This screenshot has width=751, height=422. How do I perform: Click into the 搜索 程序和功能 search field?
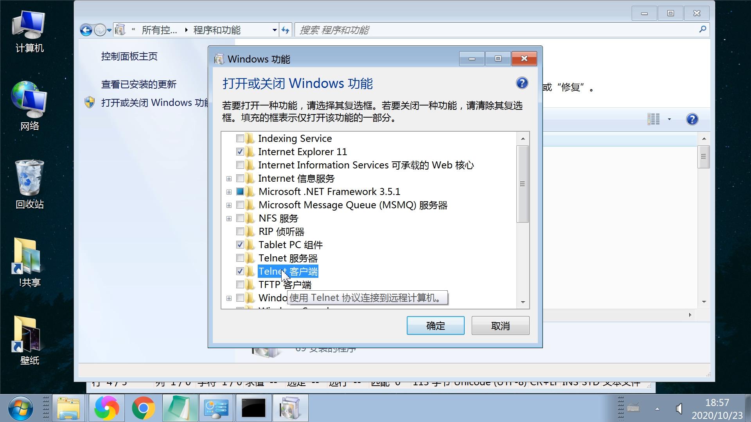pyautogui.click(x=497, y=30)
